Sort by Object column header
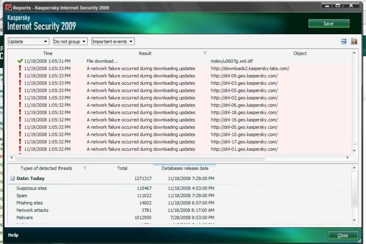The height and width of the screenshot is (244, 366). click(x=300, y=53)
